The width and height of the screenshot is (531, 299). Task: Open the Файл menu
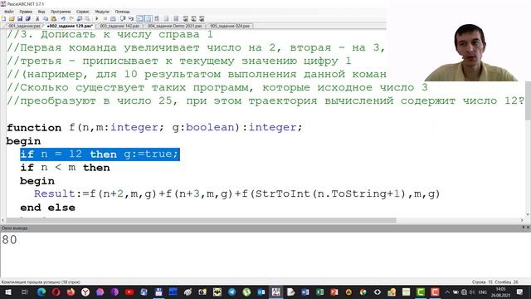pyautogui.click(x=9, y=12)
